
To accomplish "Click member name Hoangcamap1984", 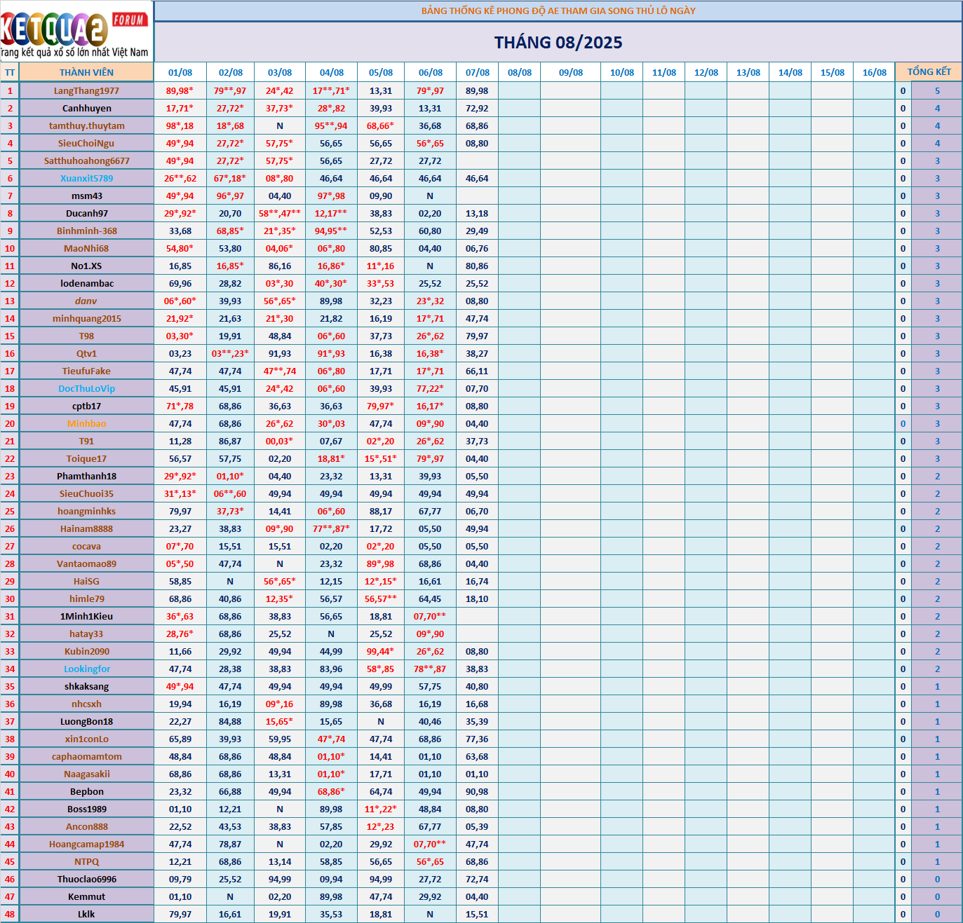I will [86, 844].
